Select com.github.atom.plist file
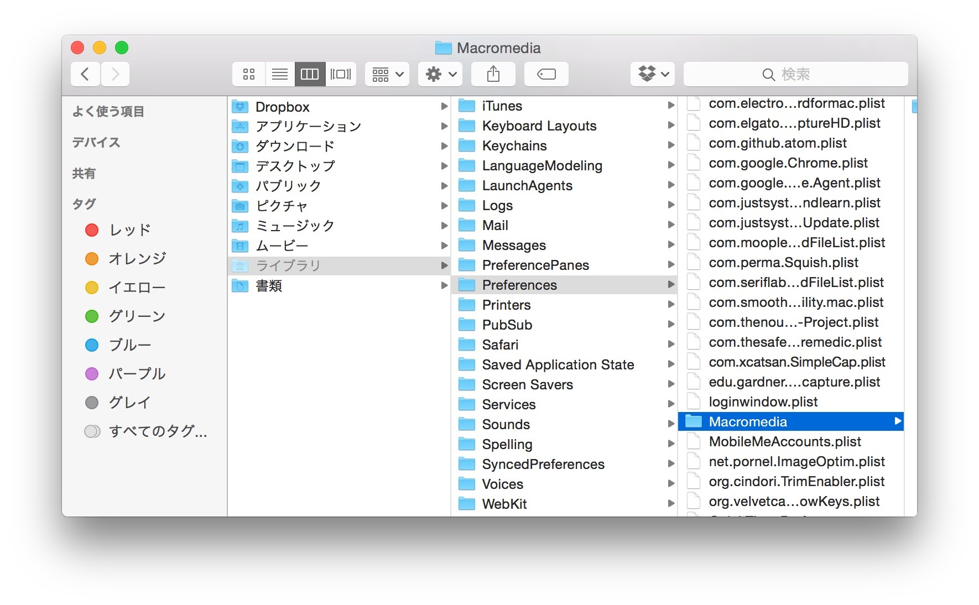 pos(791,143)
